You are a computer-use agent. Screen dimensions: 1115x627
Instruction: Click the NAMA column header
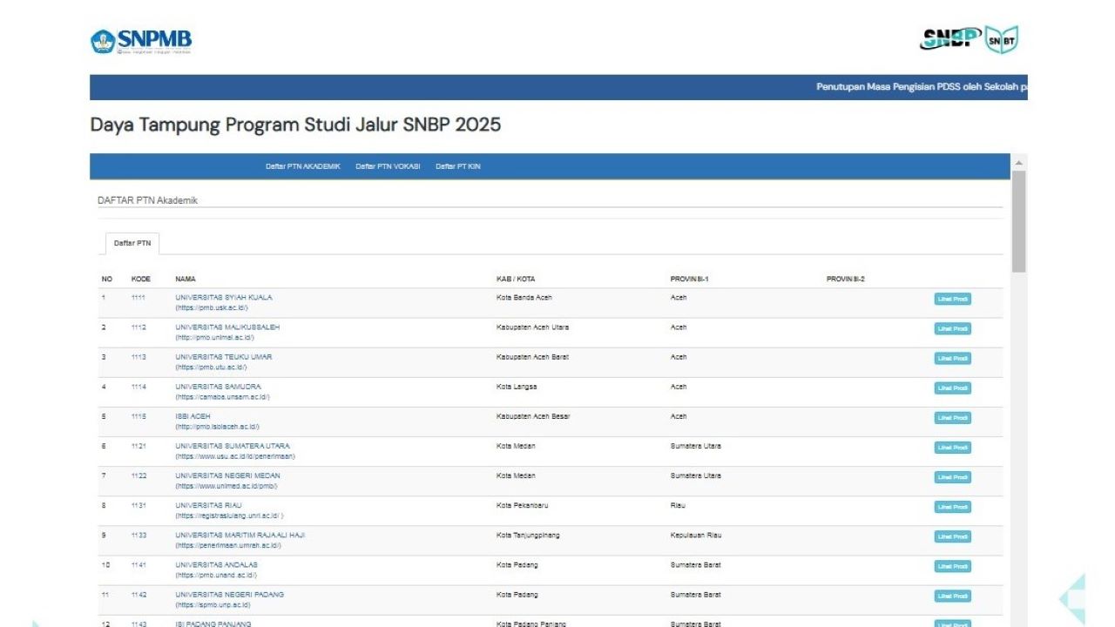186,280
